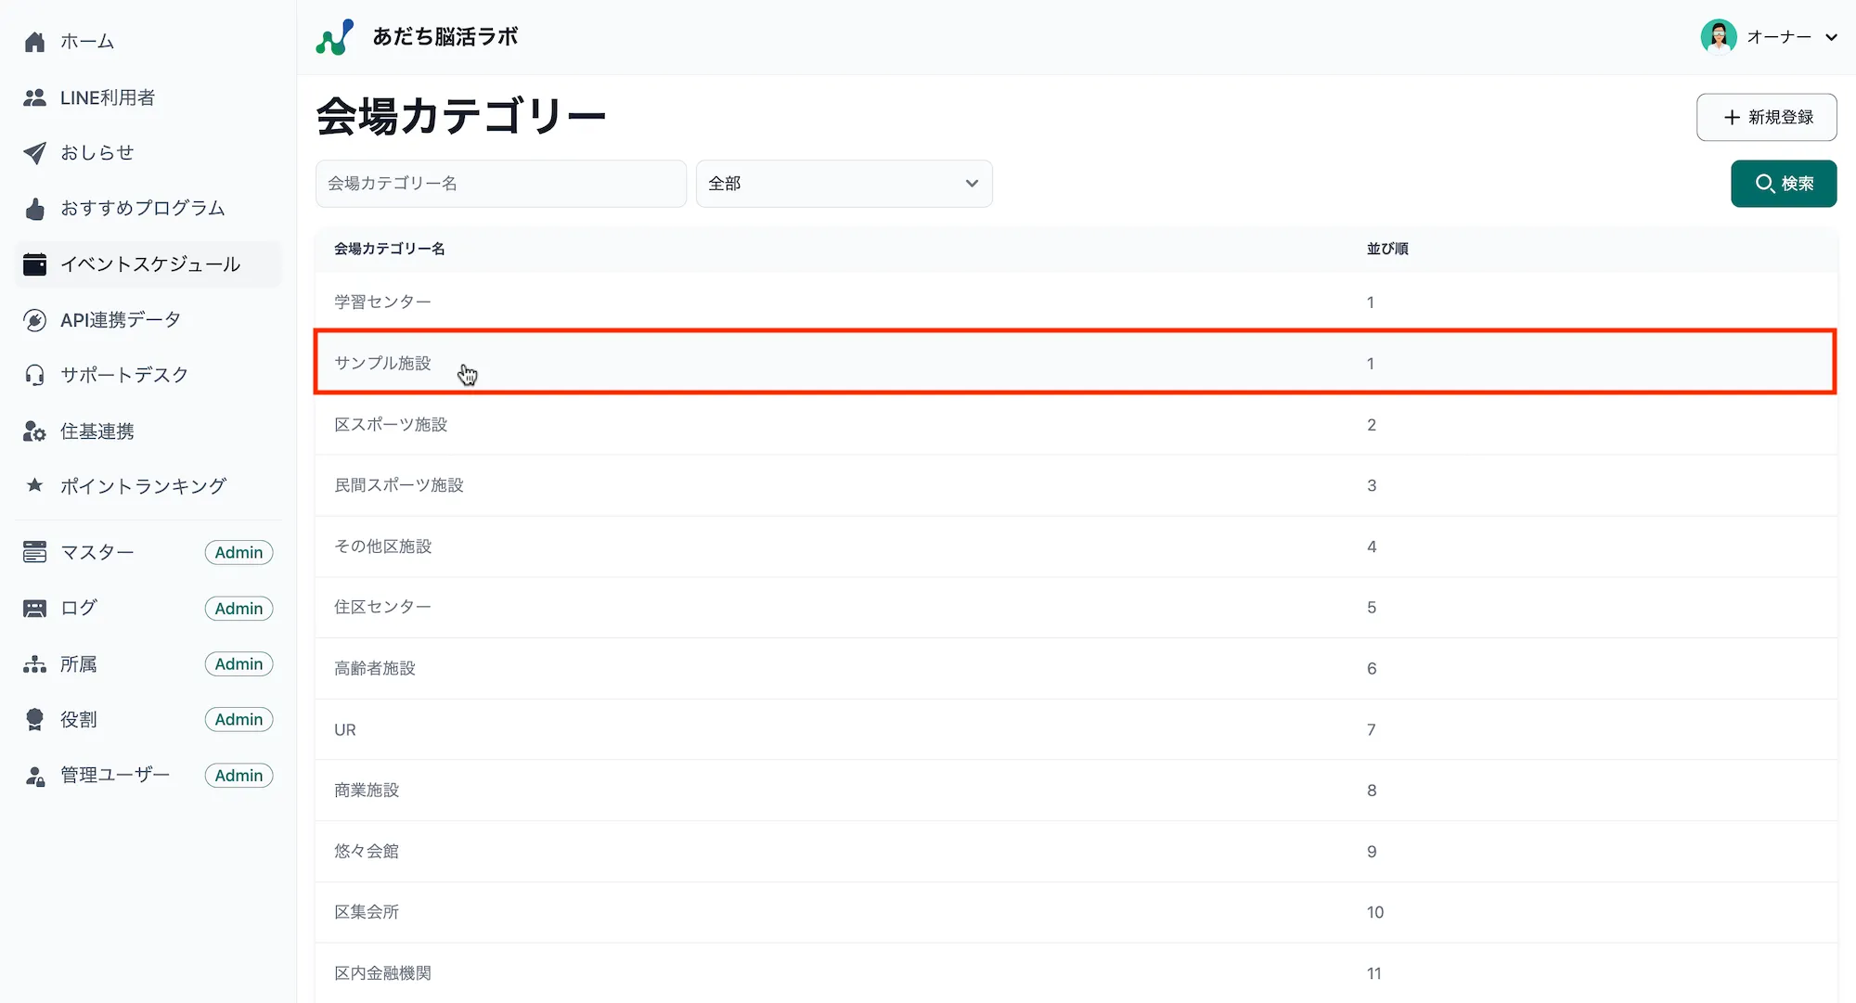
Task: Open the 全部 filter dropdown
Action: click(843, 183)
